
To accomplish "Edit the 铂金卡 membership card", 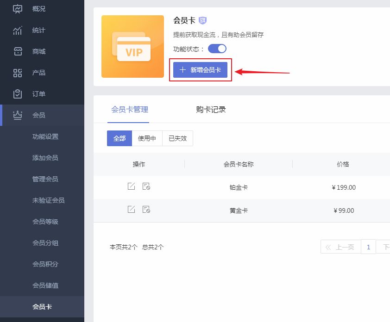I will [132, 186].
